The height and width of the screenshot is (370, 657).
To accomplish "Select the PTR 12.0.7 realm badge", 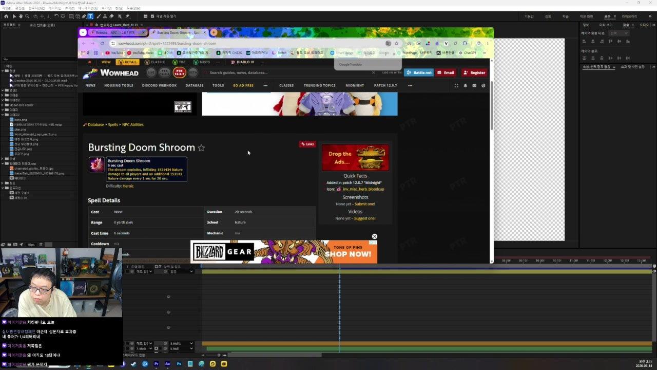I will [x=179, y=72].
